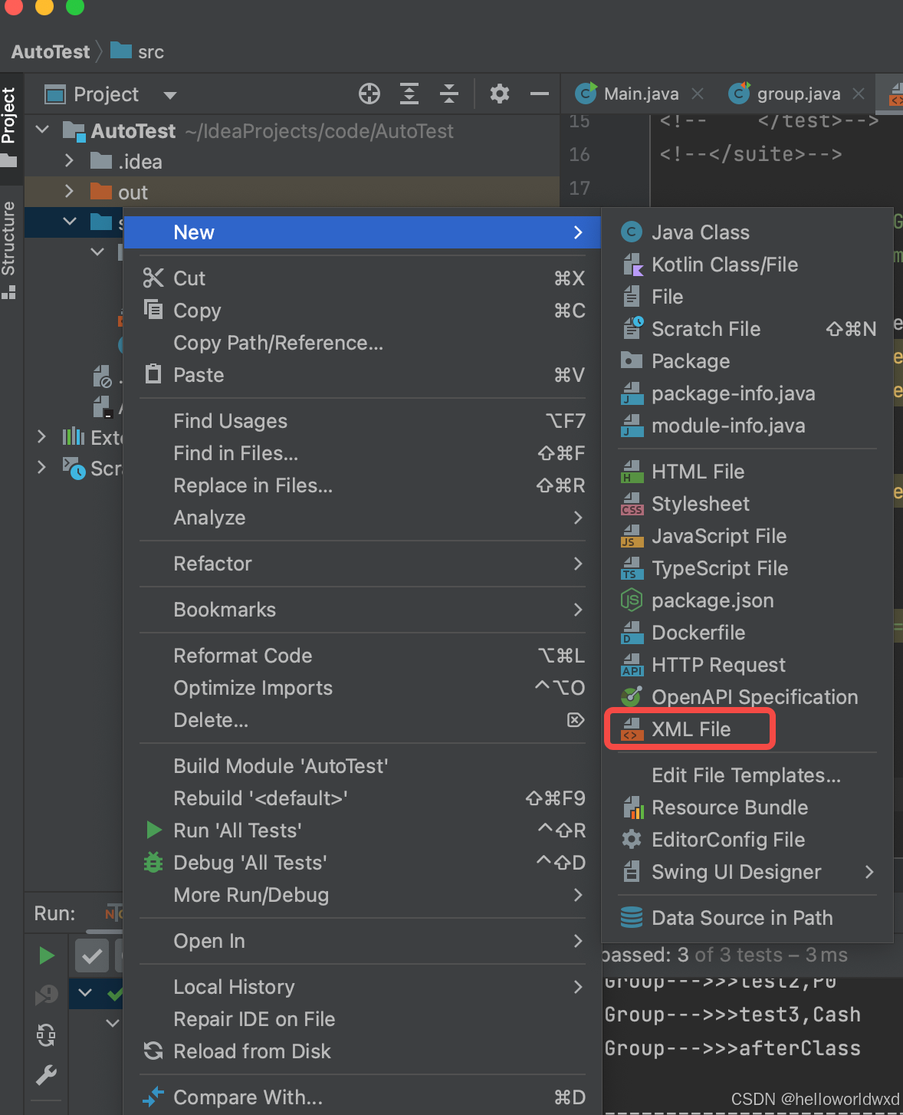Select Repair IDE on File entry

pyautogui.click(x=363, y=1019)
